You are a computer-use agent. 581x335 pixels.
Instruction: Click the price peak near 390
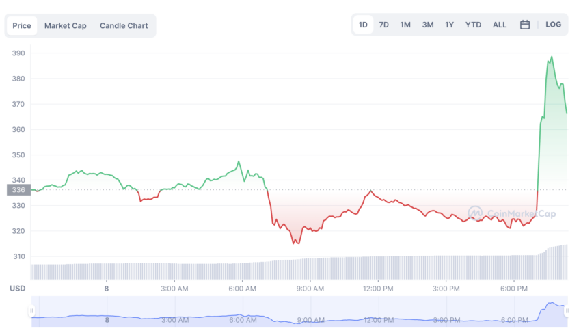click(x=552, y=57)
